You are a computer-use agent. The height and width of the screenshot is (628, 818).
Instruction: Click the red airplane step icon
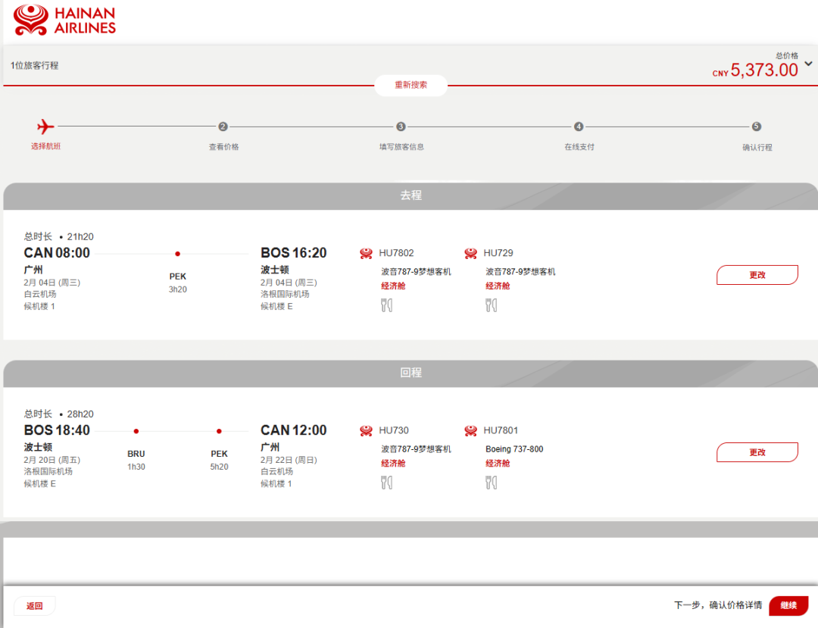point(45,127)
